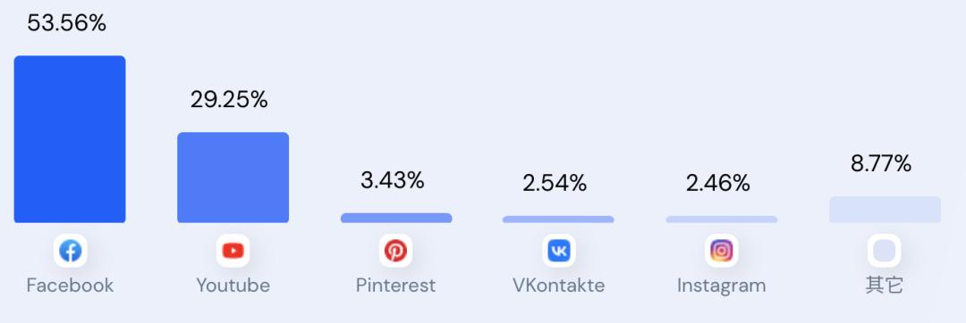Click the Youtube play-button icon
This screenshot has width=966, height=323.
click(233, 251)
